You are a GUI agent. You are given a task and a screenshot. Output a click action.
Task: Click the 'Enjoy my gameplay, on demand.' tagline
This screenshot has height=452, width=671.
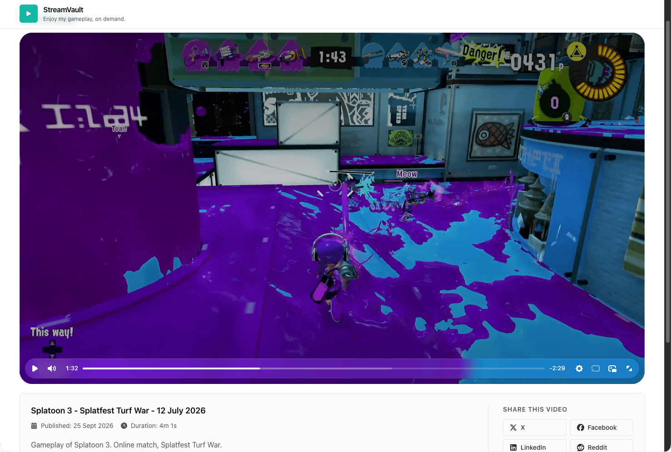click(x=84, y=19)
